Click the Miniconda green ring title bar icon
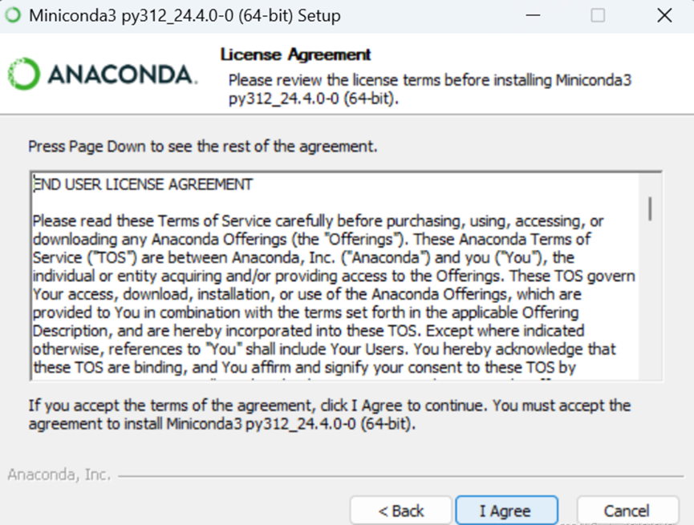This screenshot has height=525, width=694. (13, 15)
